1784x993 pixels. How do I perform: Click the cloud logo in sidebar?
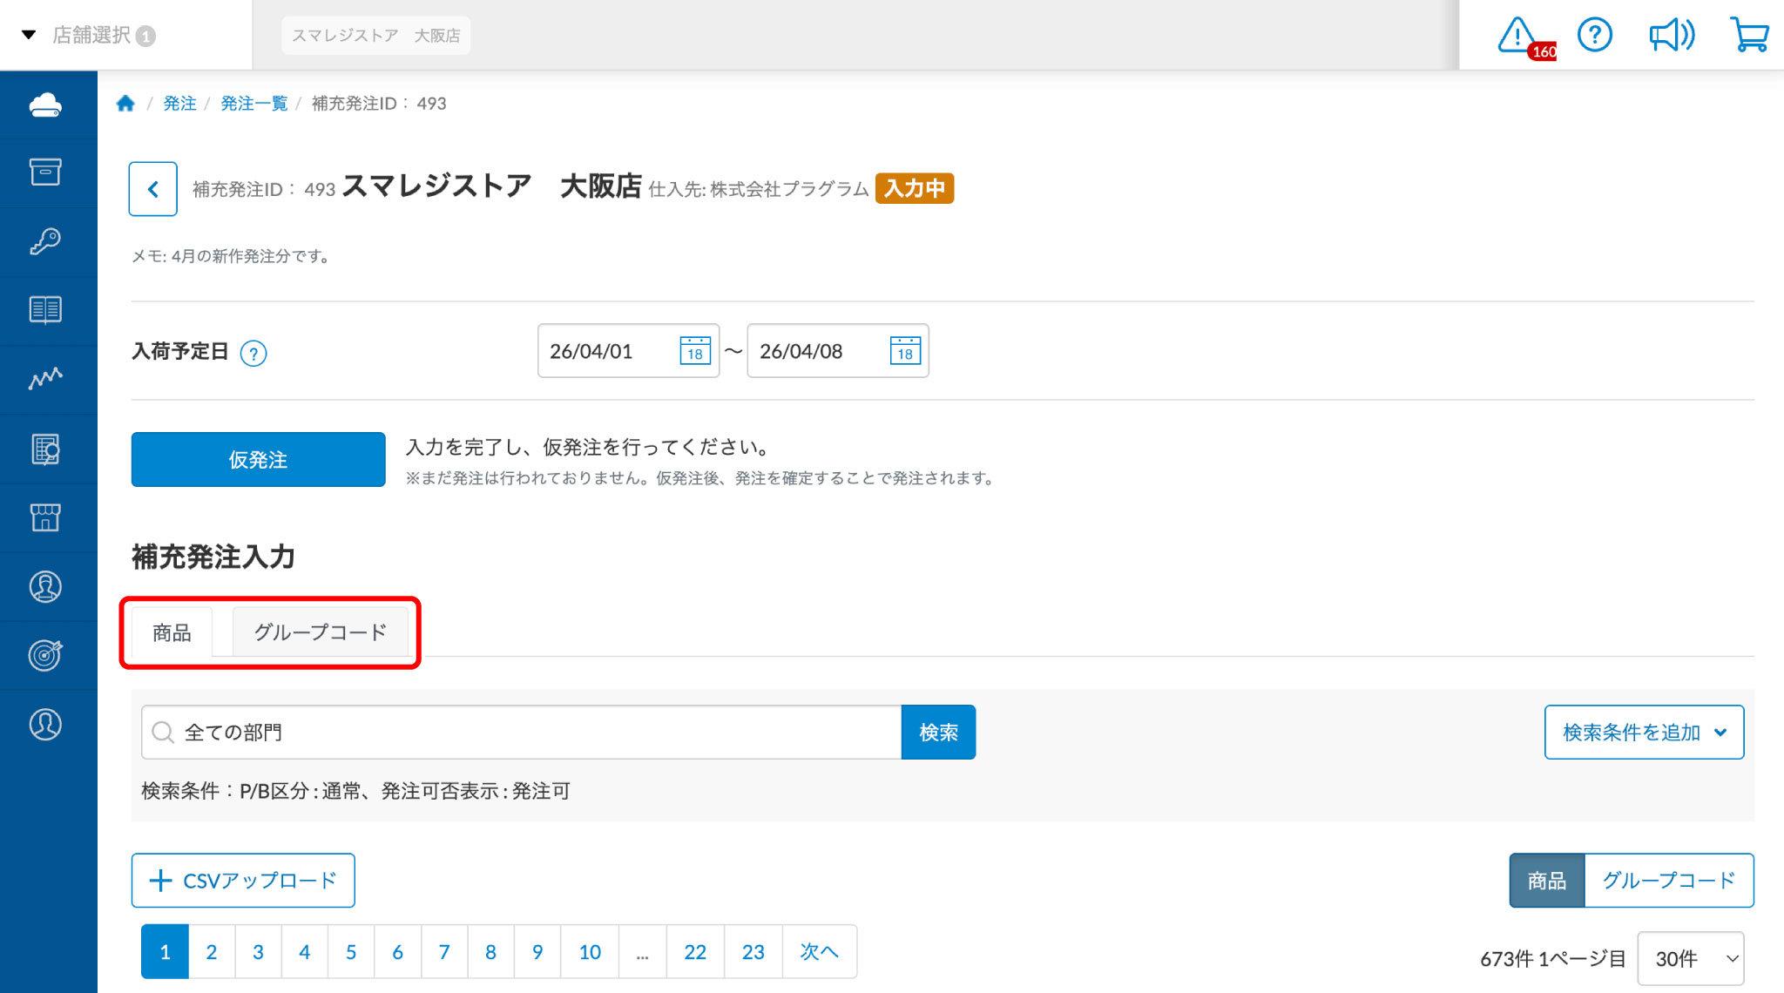(45, 105)
